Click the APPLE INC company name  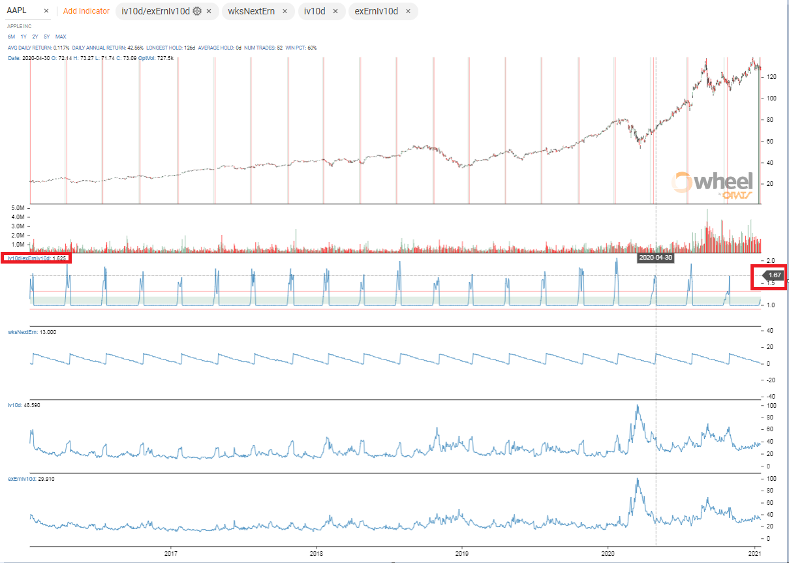click(18, 26)
